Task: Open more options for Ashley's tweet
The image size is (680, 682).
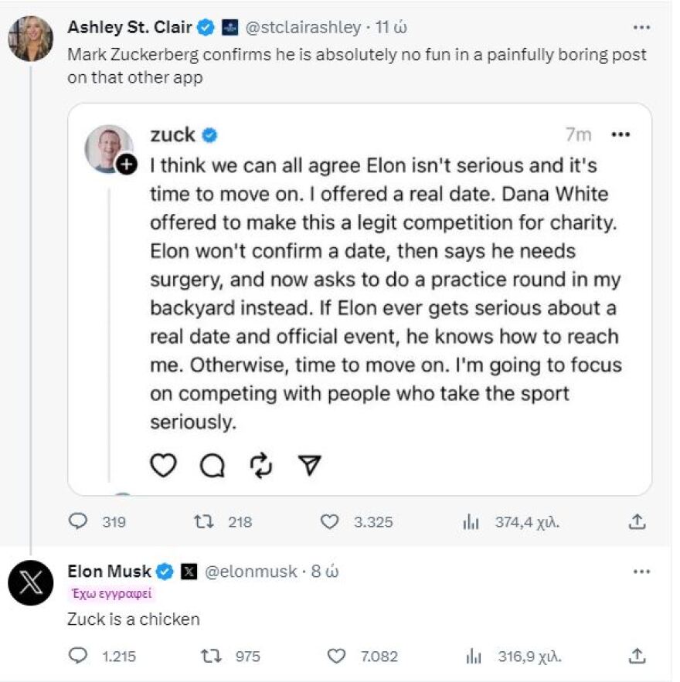Action: (641, 28)
